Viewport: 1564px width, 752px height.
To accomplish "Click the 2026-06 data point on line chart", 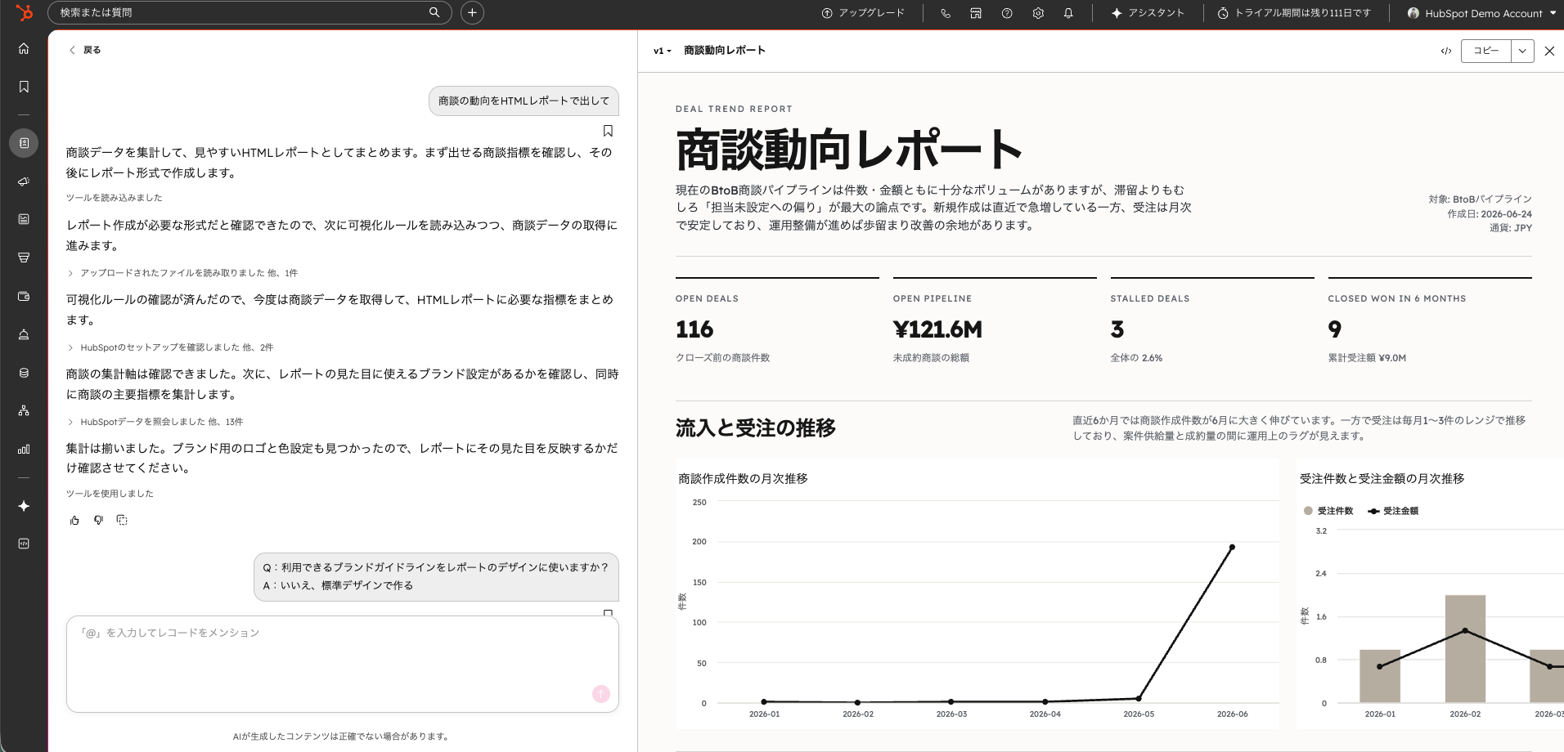I will click(x=1232, y=548).
